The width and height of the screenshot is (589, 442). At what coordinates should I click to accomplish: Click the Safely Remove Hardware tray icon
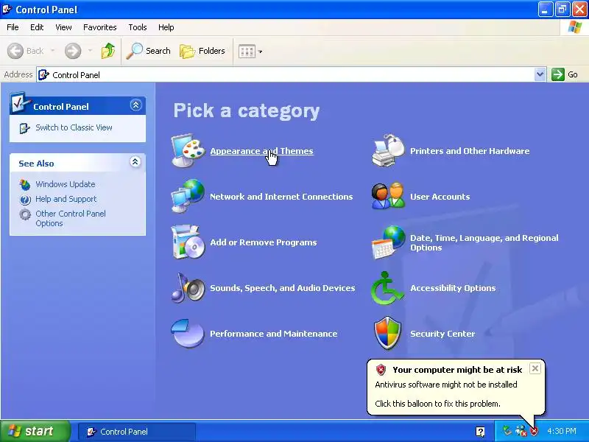(x=507, y=431)
